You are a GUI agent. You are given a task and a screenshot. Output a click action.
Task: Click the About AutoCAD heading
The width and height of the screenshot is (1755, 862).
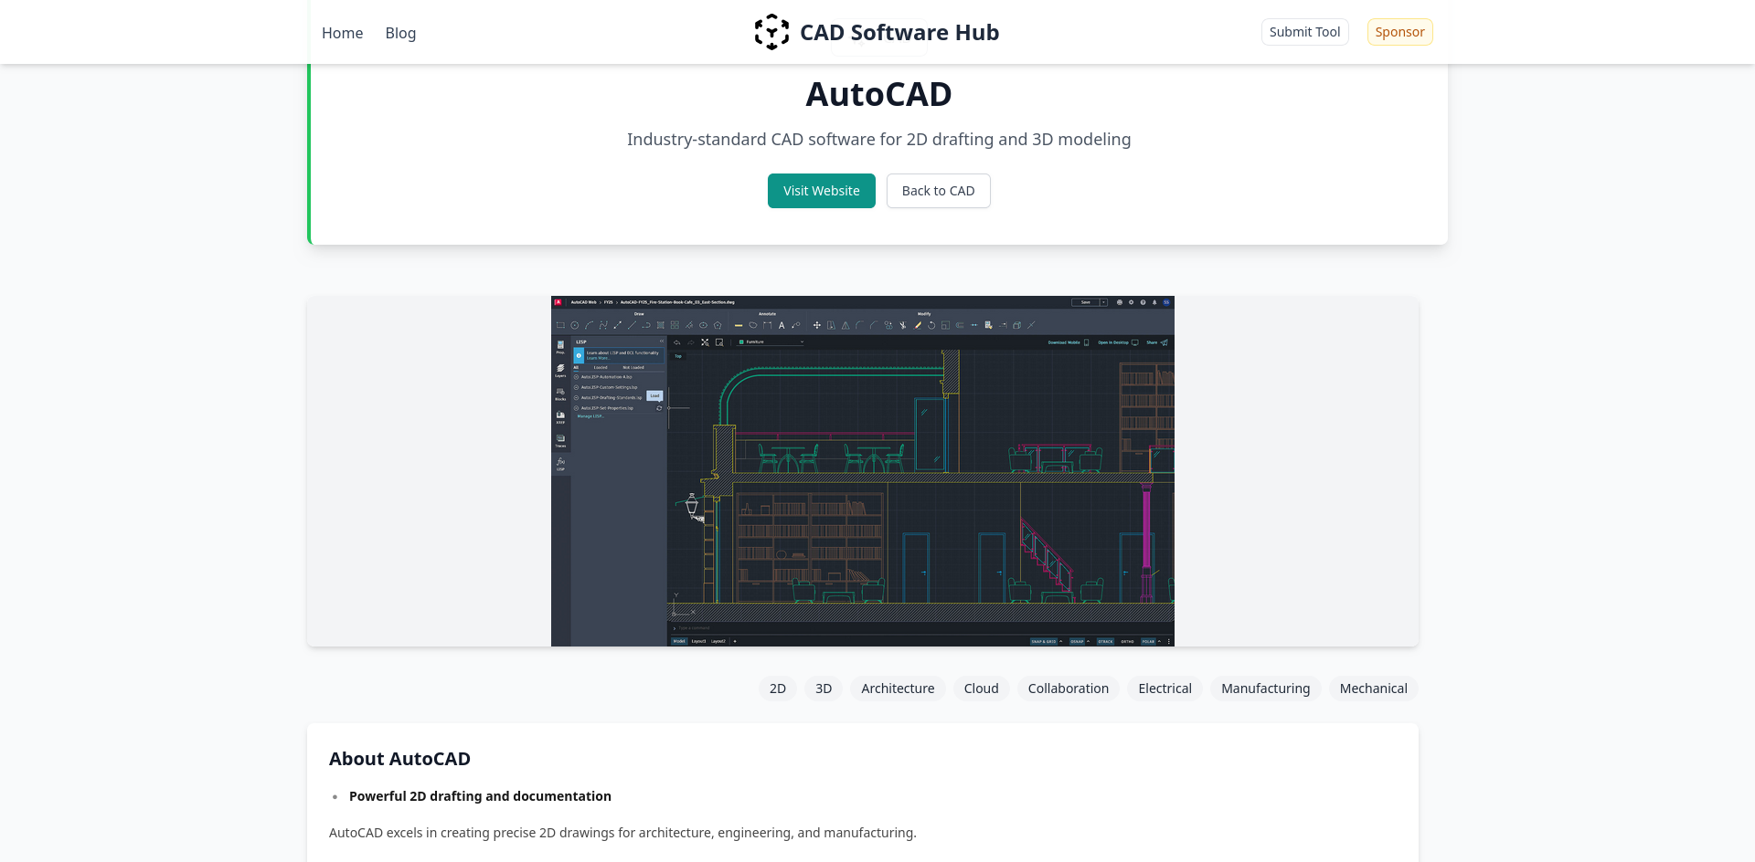pyautogui.click(x=399, y=759)
